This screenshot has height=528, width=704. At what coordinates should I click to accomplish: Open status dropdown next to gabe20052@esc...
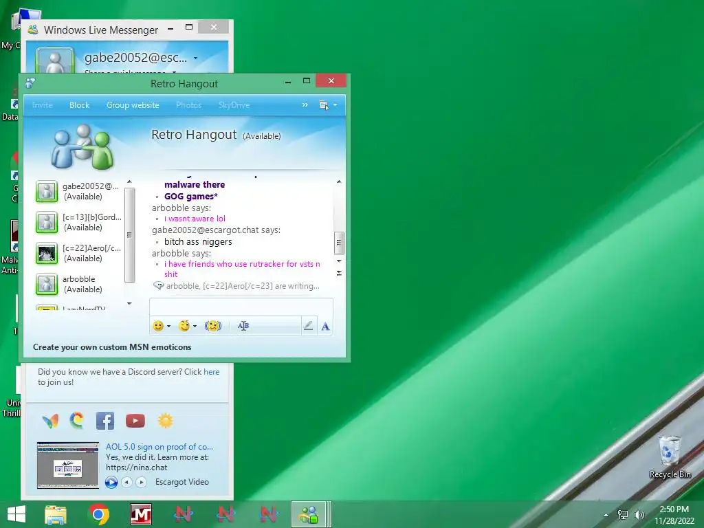tap(195, 58)
